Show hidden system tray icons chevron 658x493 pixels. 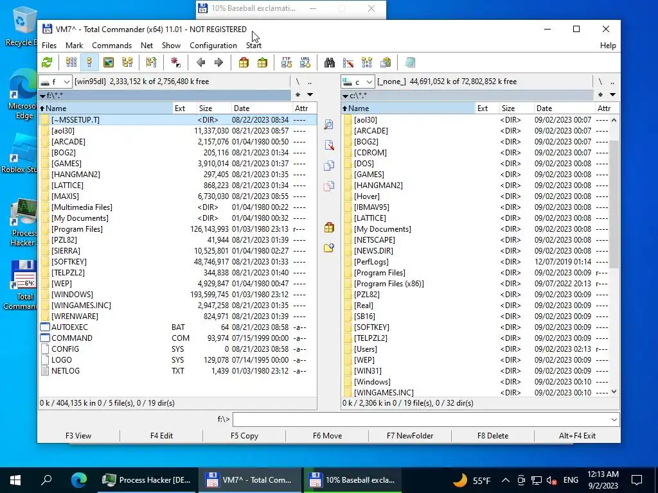(x=505, y=480)
